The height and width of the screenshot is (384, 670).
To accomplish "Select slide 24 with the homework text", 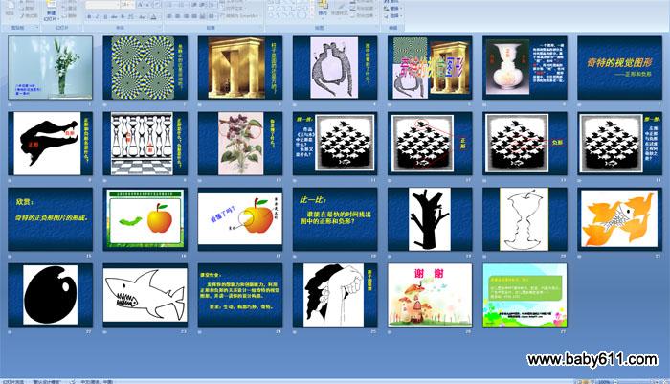I will [x=239, y=295].
